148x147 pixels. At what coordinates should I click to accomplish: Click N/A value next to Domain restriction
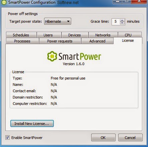pos(54,97)
